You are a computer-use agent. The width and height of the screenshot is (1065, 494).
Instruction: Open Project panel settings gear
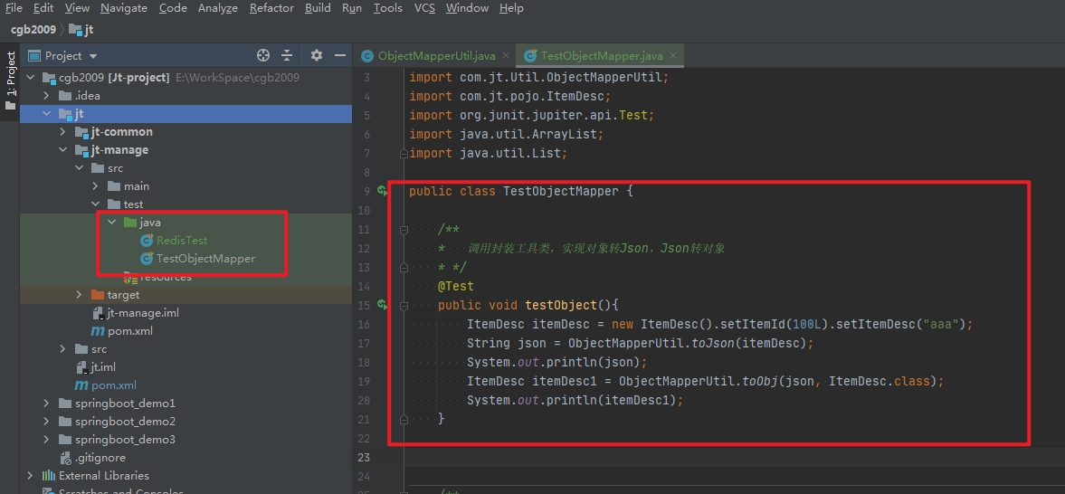point(317,56)
